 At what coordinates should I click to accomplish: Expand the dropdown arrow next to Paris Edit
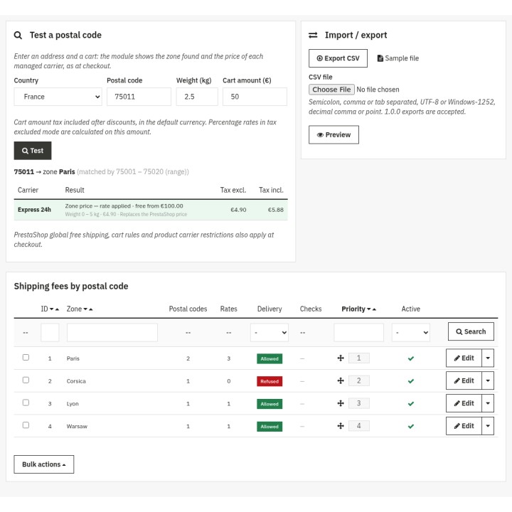click(x=488, y=358)
